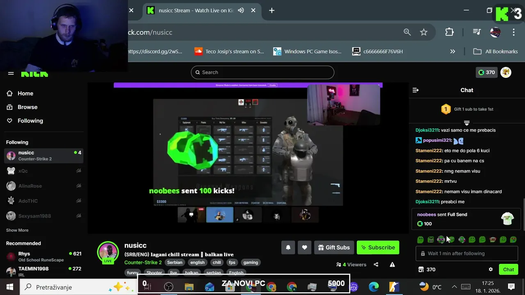Open All Bookmarks folder
The height and width of the screenshot is (295, 525).
click(495, 52)
